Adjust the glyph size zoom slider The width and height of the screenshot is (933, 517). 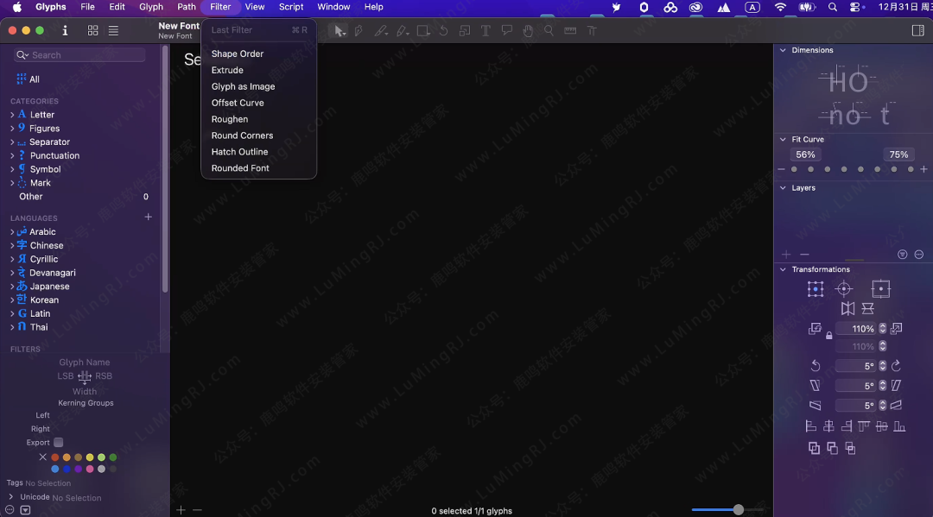click(738, 509)
